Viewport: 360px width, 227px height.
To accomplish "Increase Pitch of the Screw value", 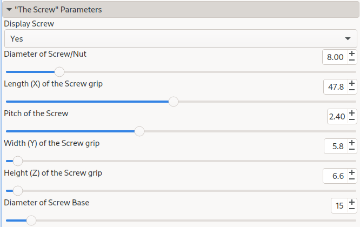I will pyautogui.click(x=352, y=113).
